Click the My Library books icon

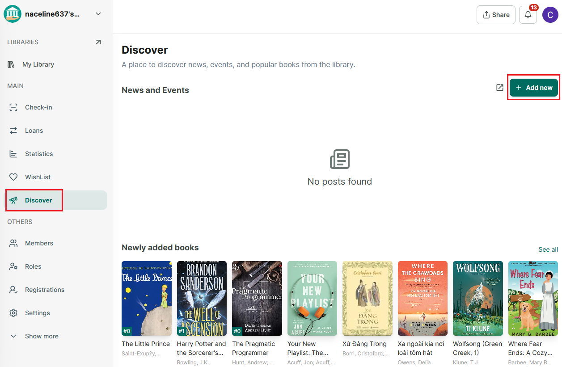point(12,64)
